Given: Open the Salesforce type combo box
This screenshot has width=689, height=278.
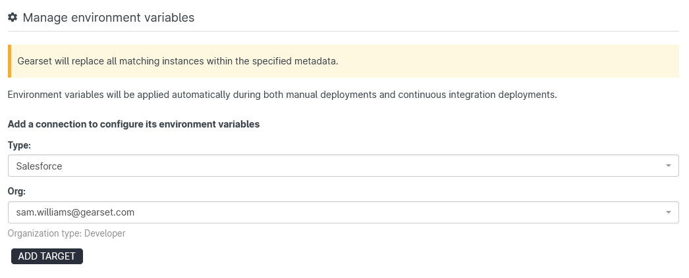Looking at the screenshot, I should click(343, 166).
